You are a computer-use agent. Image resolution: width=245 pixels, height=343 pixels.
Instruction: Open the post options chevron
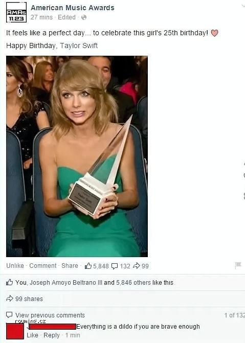click(x=243, y=5)
